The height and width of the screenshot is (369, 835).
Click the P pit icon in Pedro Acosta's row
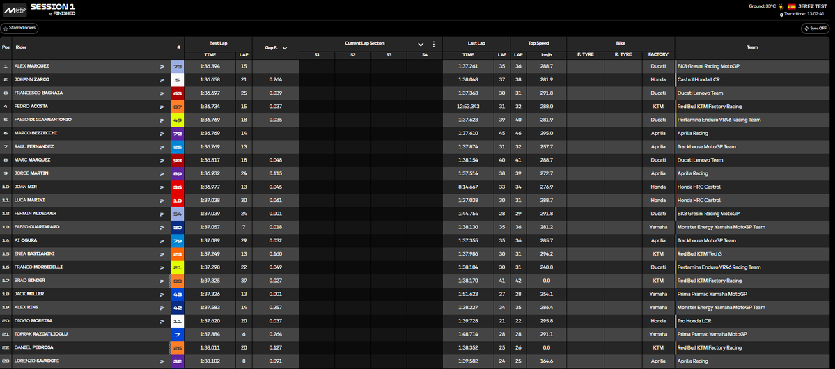162,107
